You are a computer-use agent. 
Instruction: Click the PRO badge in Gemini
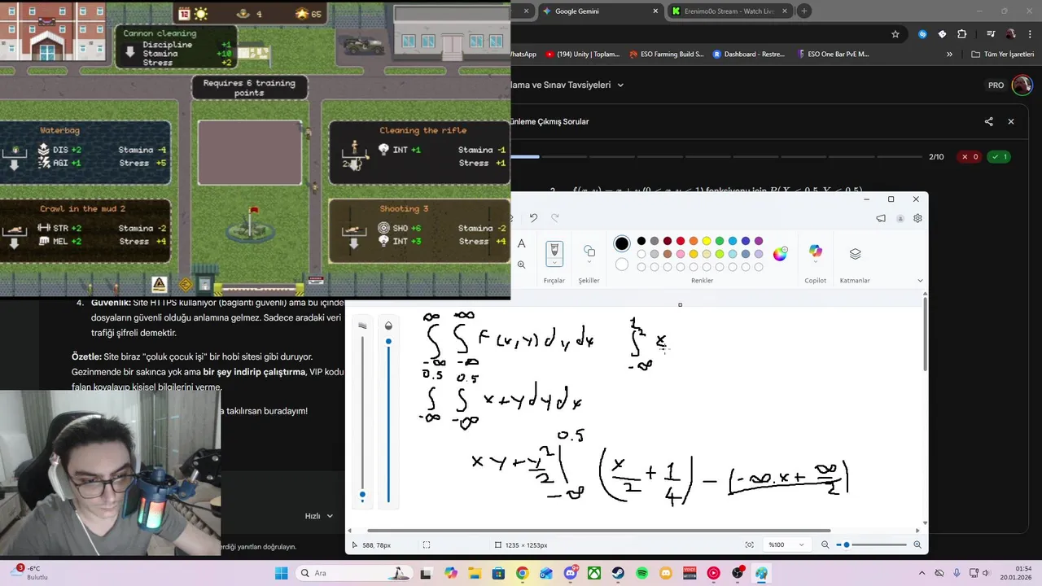click(996, 85)
